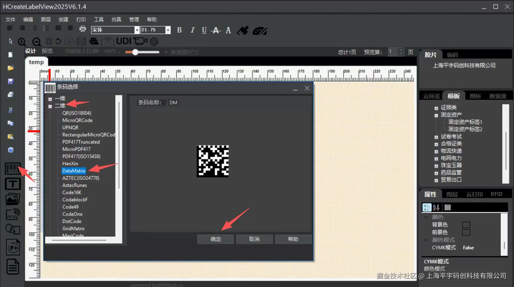Viewport: 514px width, 287px height.
Task: Click the camera icon in toolbar
Action: tap(140, 41)
